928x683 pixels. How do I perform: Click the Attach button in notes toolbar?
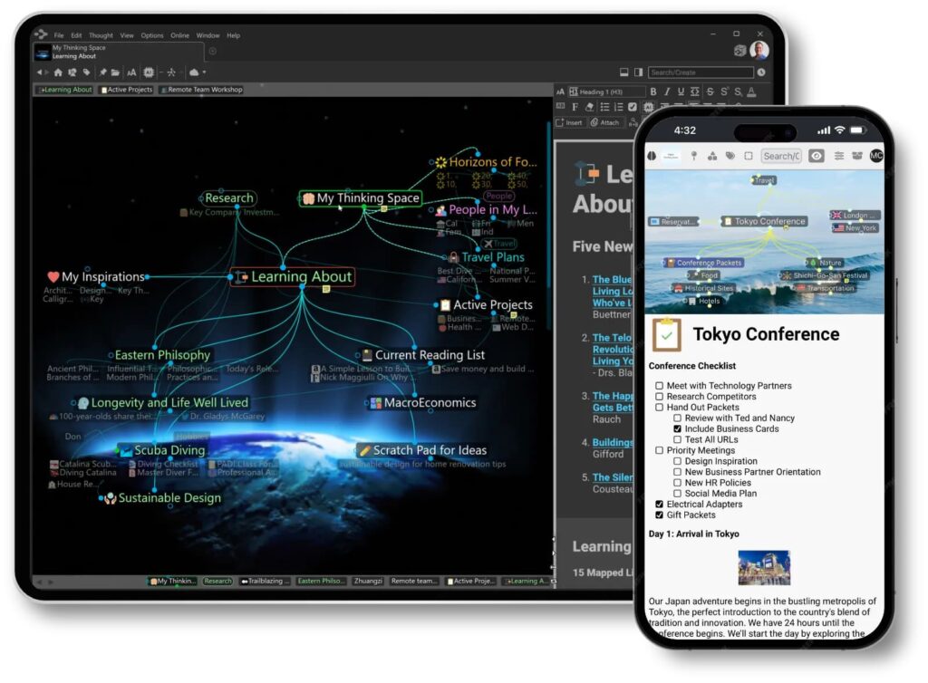[x=605, y=122]
